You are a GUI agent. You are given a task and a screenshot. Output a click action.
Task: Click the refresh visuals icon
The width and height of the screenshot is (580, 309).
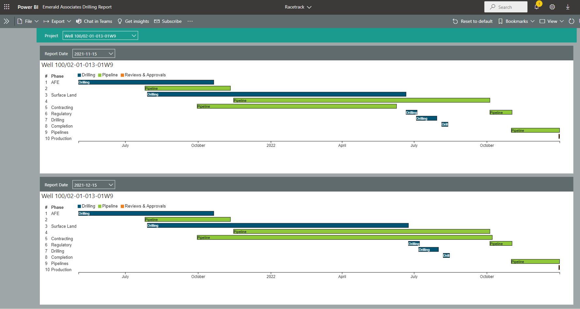coord(572,21)
